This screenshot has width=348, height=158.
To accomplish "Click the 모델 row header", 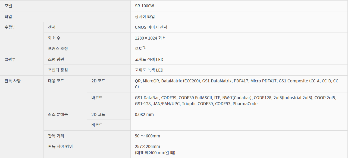I will tap(8, 6).
